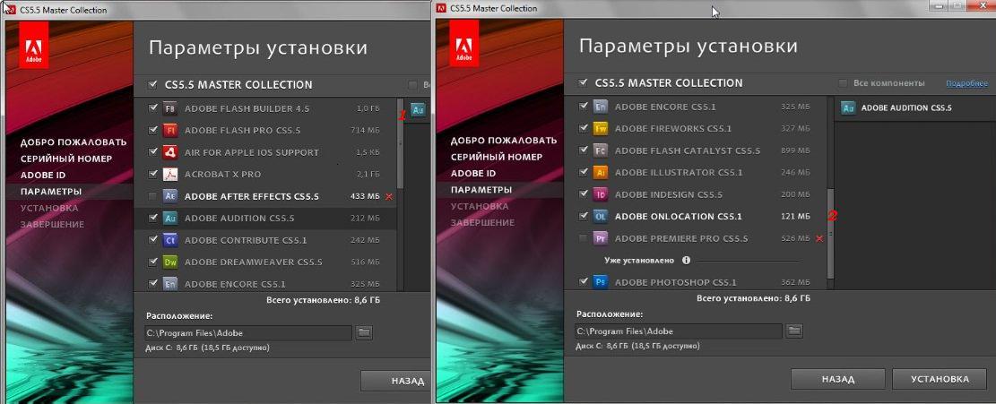This screenshot has height=404, width=996.
Task: Click the Illustrator CS5.1 icon
Action: (x=601, y=173)
